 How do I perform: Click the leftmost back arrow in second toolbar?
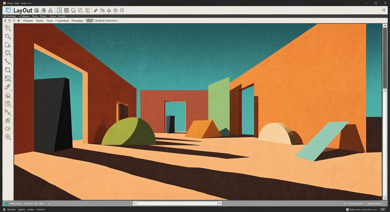click(x=5, y=21)
